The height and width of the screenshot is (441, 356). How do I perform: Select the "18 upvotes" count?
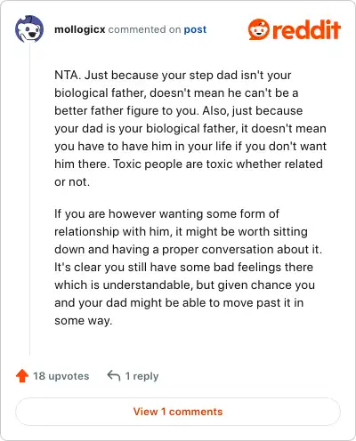pos(61,376)
